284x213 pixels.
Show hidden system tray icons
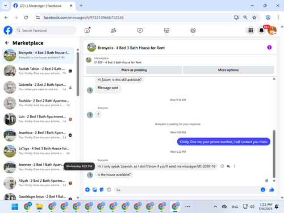(x=215, y=207)
